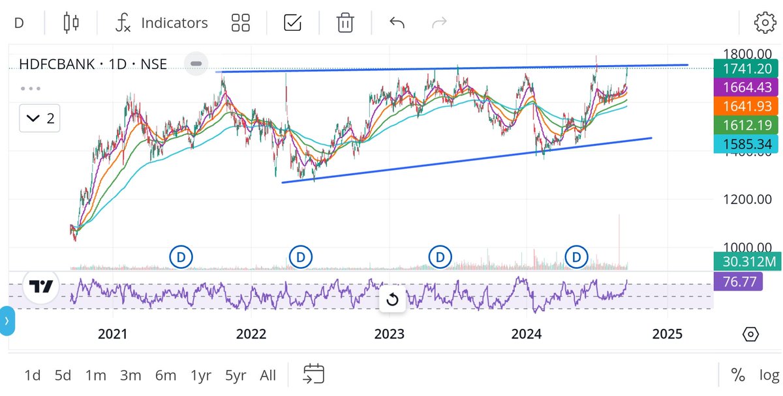Select the 3m time range
Image resolution: width=783 pixels, height=396 pixels.
(x=130, y=375)
